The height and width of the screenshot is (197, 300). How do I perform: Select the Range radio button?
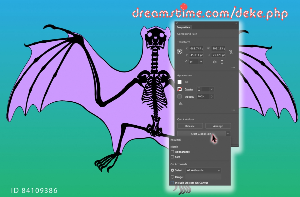172,177
